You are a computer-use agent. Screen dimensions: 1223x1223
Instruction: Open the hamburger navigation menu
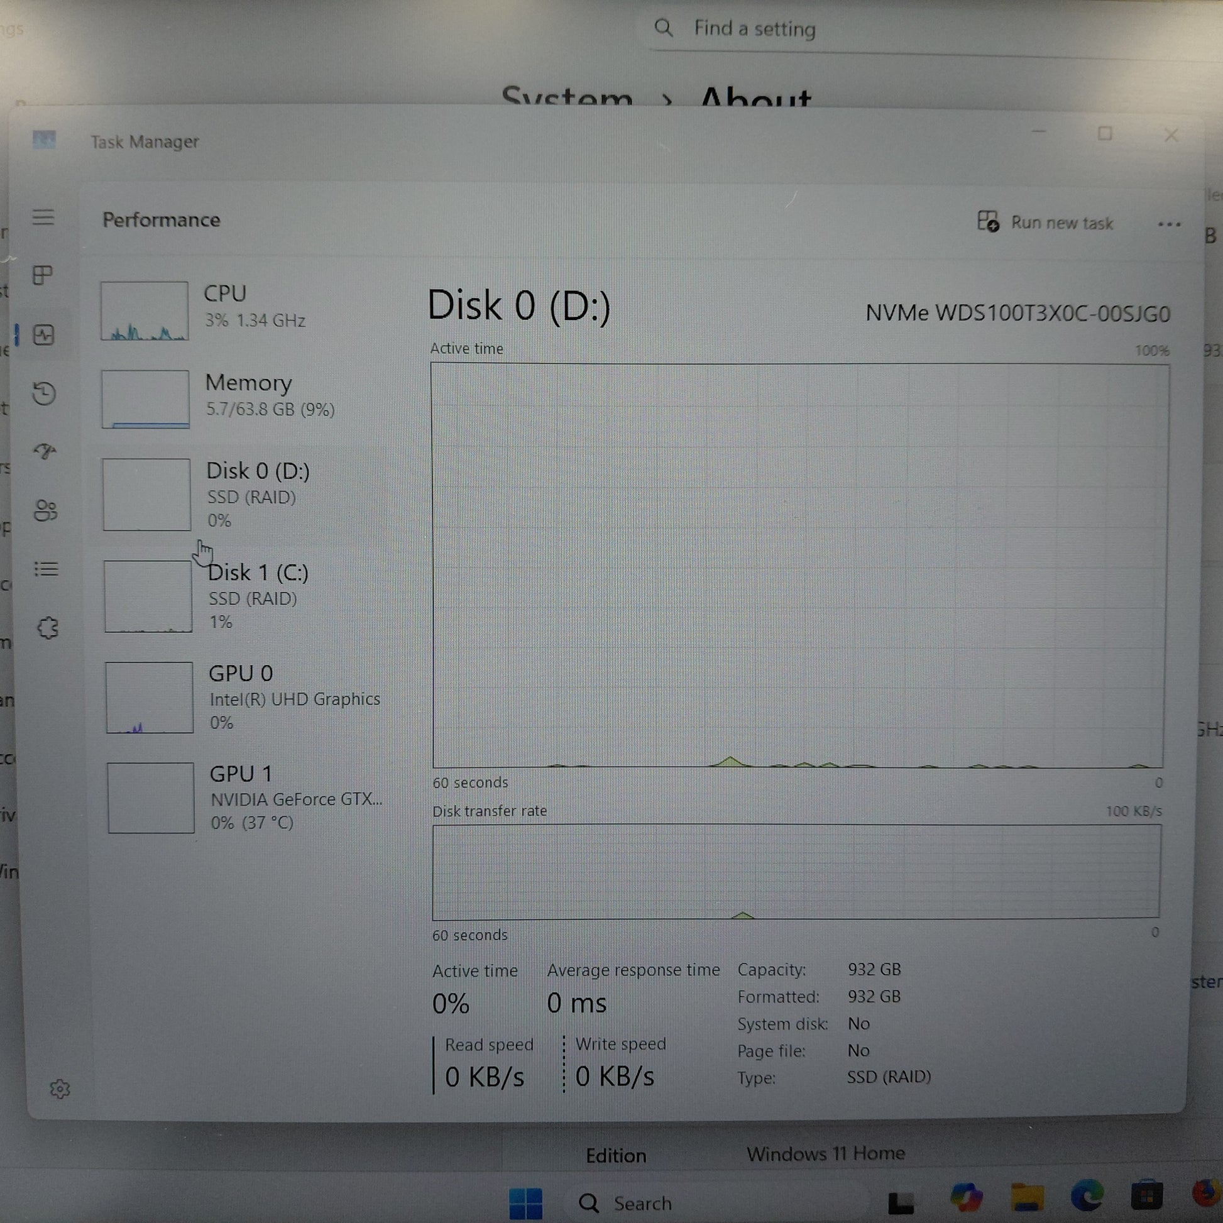pos(43,217)
